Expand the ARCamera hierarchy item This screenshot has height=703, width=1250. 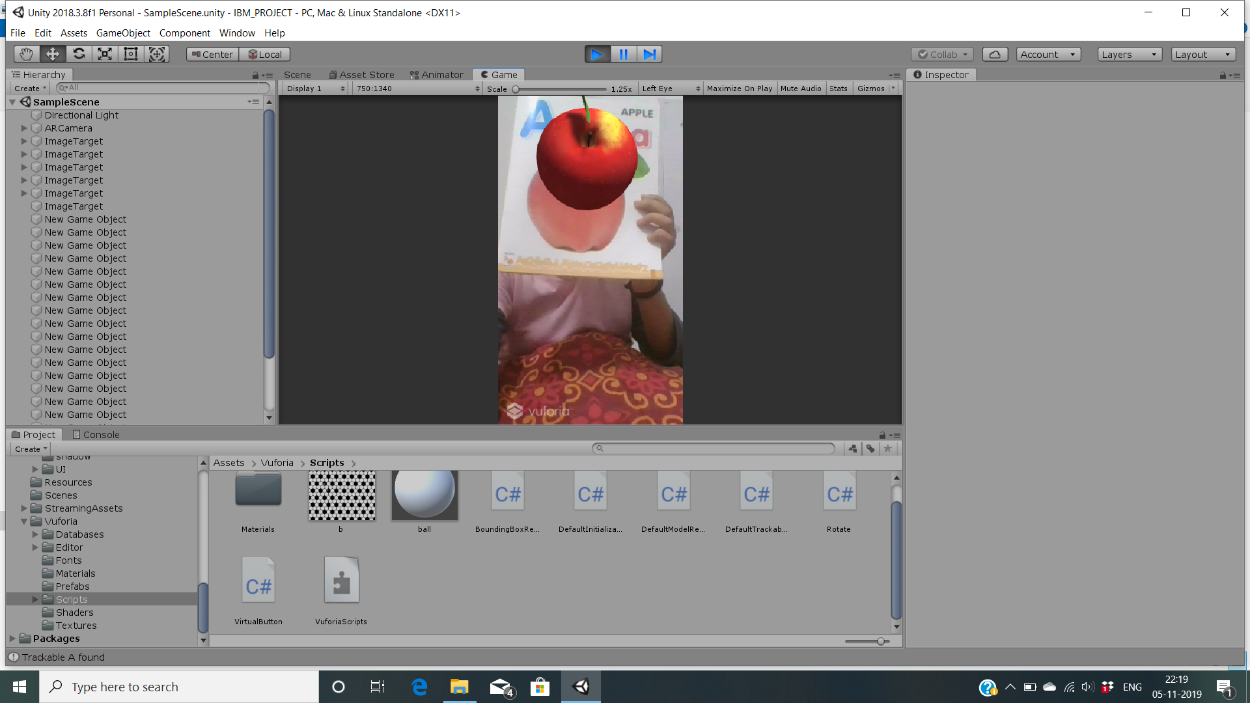point(24,128)
